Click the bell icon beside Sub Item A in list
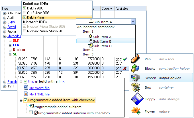This screenshot has width=194, height=118. [x=90, y=36]
